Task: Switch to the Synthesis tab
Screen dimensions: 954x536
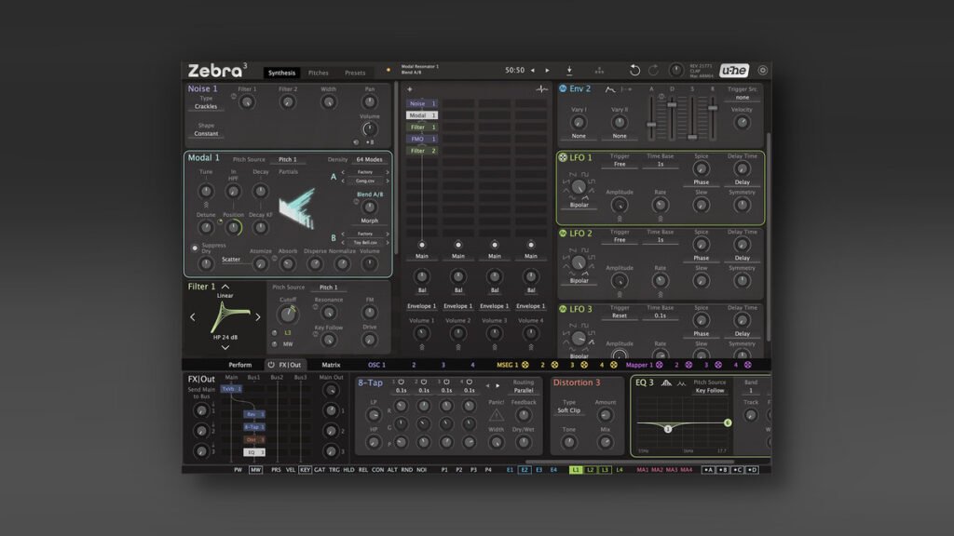Action: point(281,73)
